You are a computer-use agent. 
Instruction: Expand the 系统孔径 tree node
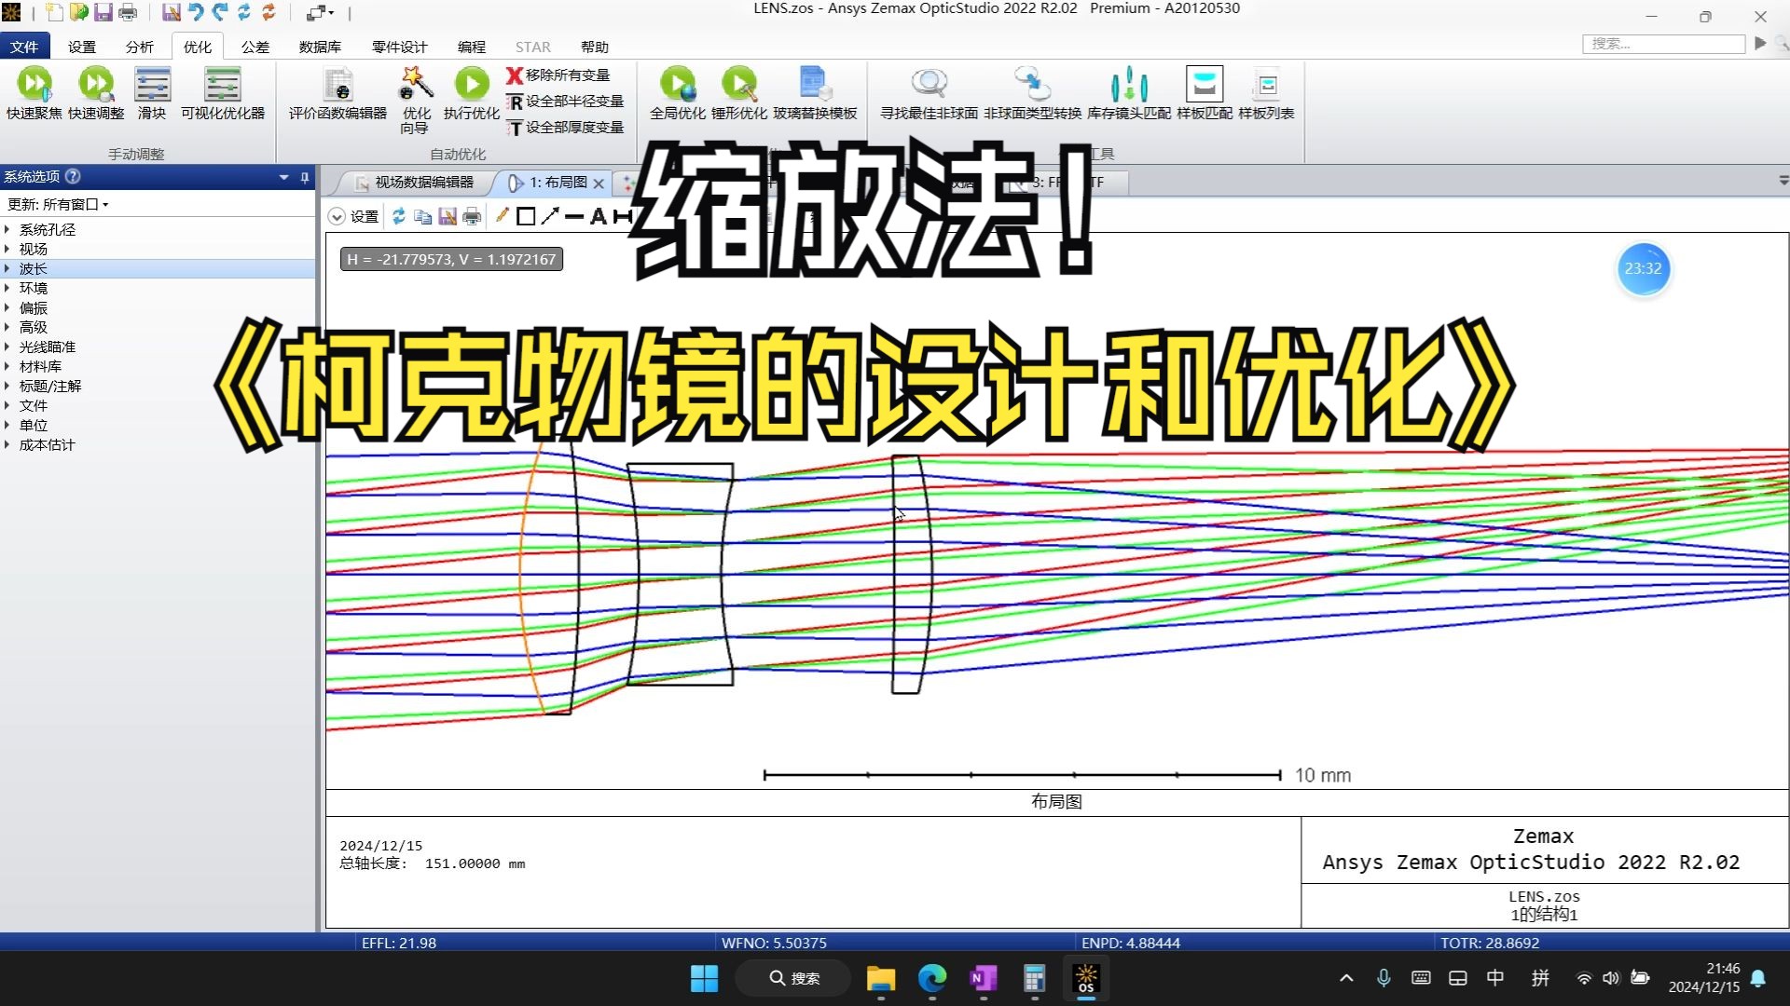pos(7,229)
